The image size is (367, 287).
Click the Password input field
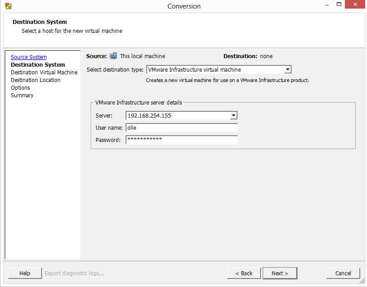[x=181, y=140]
